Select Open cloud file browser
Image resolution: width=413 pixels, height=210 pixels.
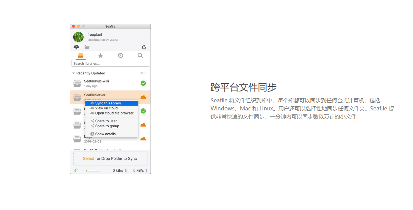114,113
